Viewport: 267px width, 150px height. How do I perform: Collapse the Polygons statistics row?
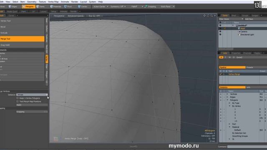(x=227, y=100)
